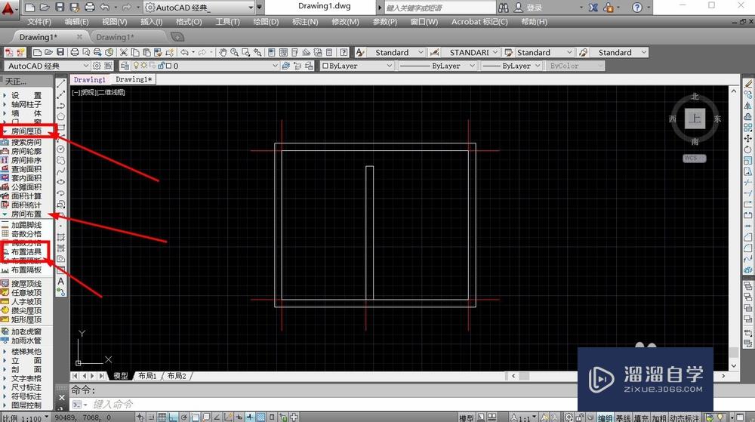
Task: Switch to the 布局1 layout tab
Action: (x=147, y=376)
